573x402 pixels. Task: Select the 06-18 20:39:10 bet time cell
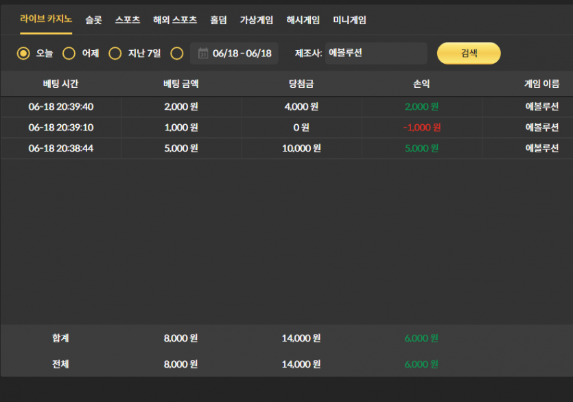[x=61, y=128]
